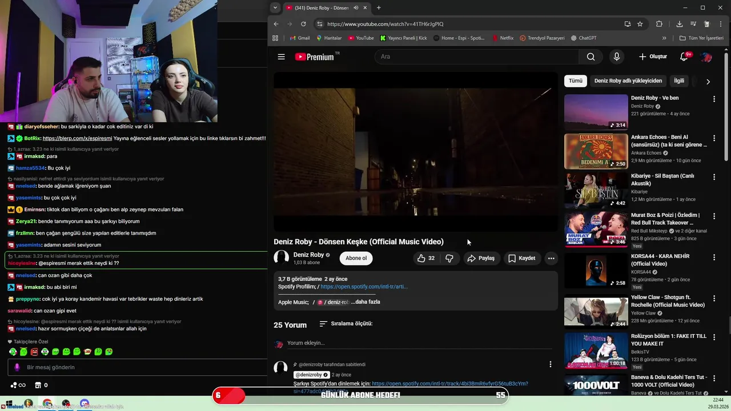The image size is (731, 411).
Task: Go back with the browser back arrow
Action: 276,24
